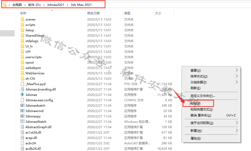Select the 3dsmaxWatch batch file icon

pyautogui.click(x=22, y=122)
